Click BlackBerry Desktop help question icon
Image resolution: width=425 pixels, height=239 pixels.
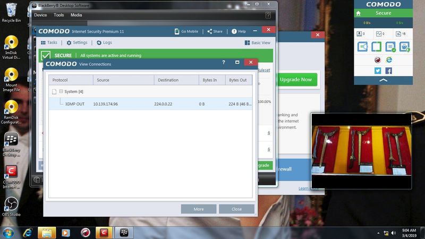tap(268, 15)
